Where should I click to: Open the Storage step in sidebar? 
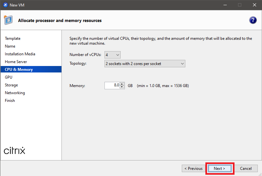(11, 85)
